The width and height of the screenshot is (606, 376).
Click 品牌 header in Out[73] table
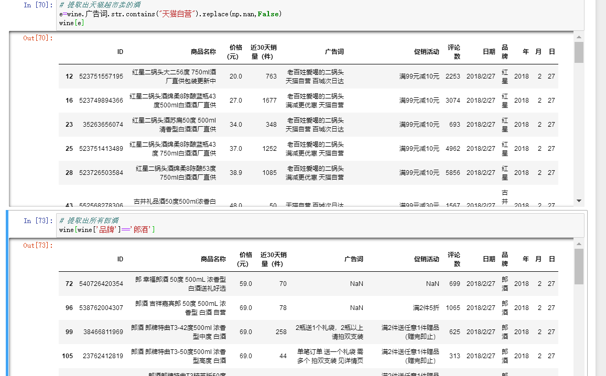point(505,259)
